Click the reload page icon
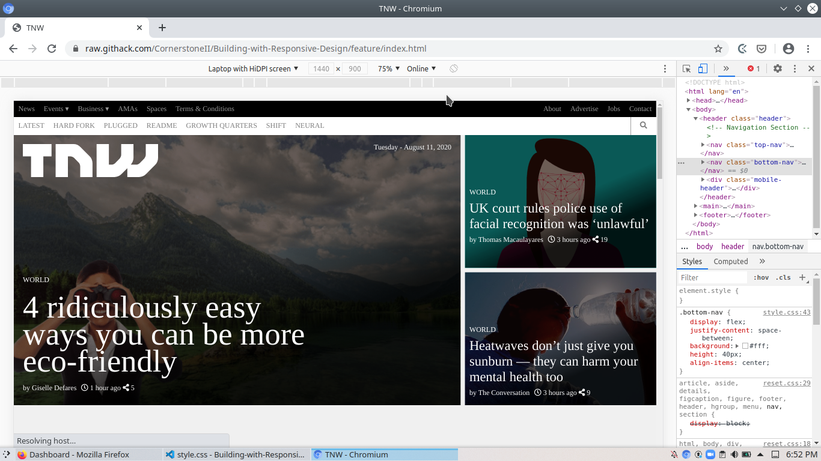This screenshot has height=461, width=821. click(x=52, y=49)
